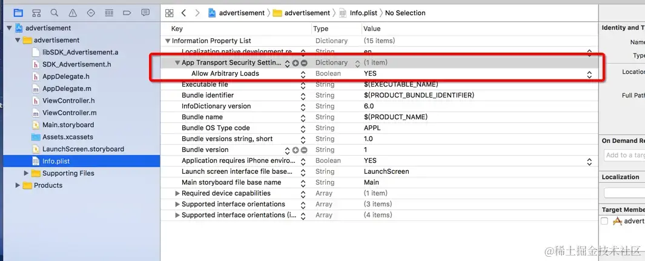Select Main.storyboard in the project navigator

68,125
